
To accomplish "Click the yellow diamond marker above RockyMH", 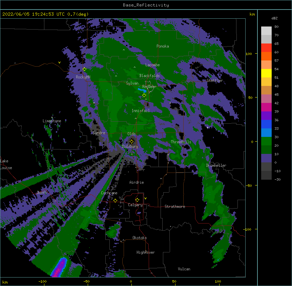I will pos(85,69).
